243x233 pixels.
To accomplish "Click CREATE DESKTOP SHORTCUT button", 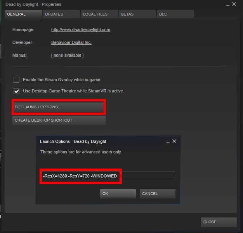I will click(59, 120).
